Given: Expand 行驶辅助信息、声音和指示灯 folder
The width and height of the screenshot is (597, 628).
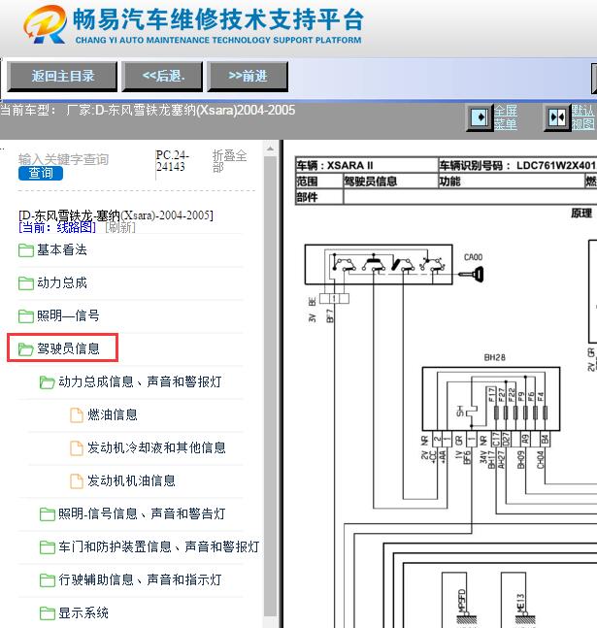Looking at the screenshot, I should coord(140,579).
